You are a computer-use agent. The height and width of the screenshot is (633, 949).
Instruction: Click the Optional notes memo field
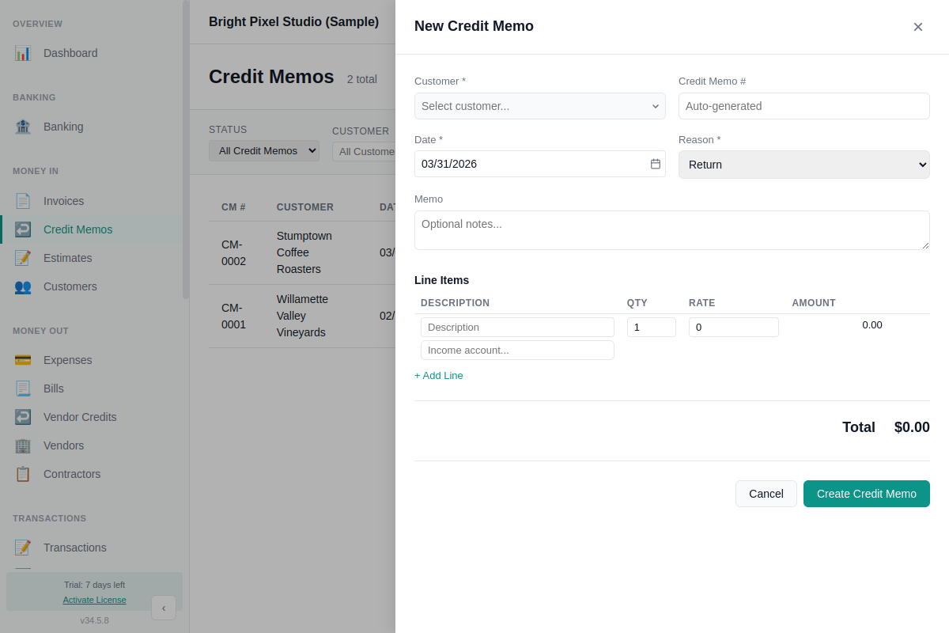tap(671, 229)
